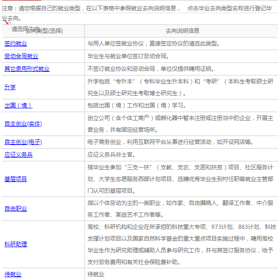Choose the 科研助理 link
The height and width of the screenshot is (280, 280).
16,244
